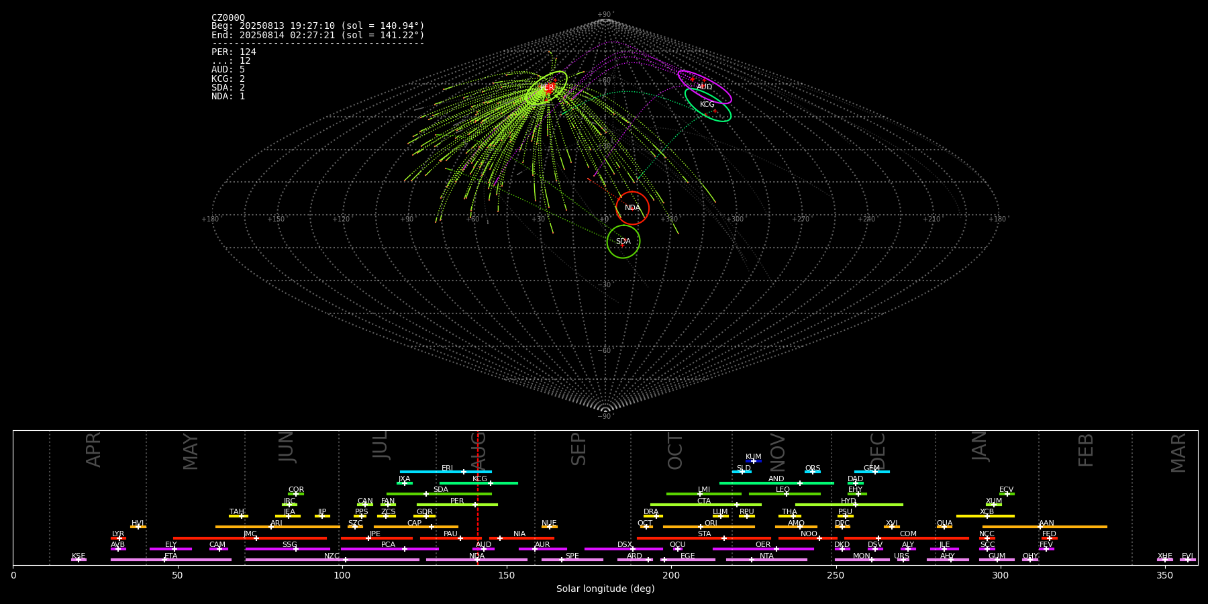This screenshot has width=1208, height=604.
Task: Click the AUD shower bar in the timeline
Action: click(483, 549)
